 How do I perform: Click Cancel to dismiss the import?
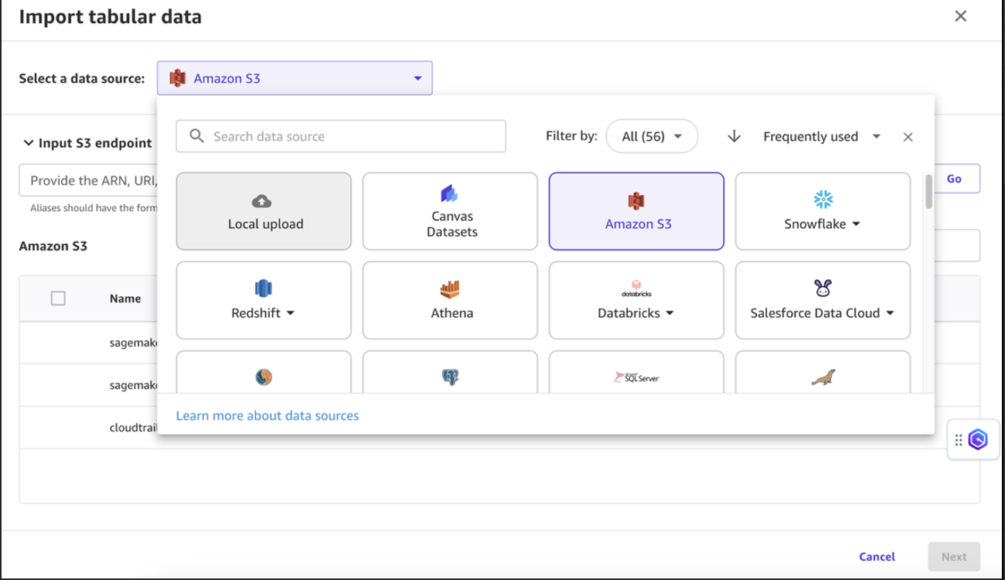877,557
